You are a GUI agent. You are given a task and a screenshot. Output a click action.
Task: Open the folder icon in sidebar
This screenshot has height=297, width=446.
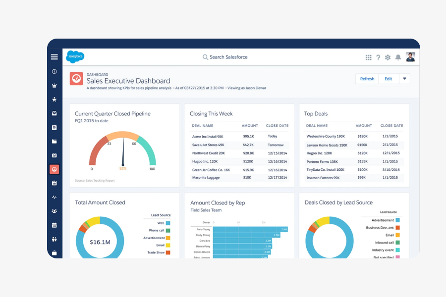point(55,141)
